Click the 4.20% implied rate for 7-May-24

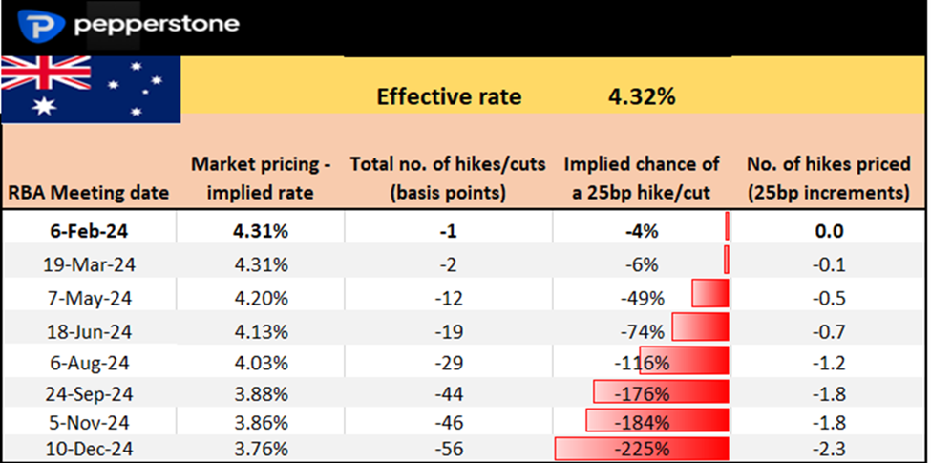tap(261, 297)
